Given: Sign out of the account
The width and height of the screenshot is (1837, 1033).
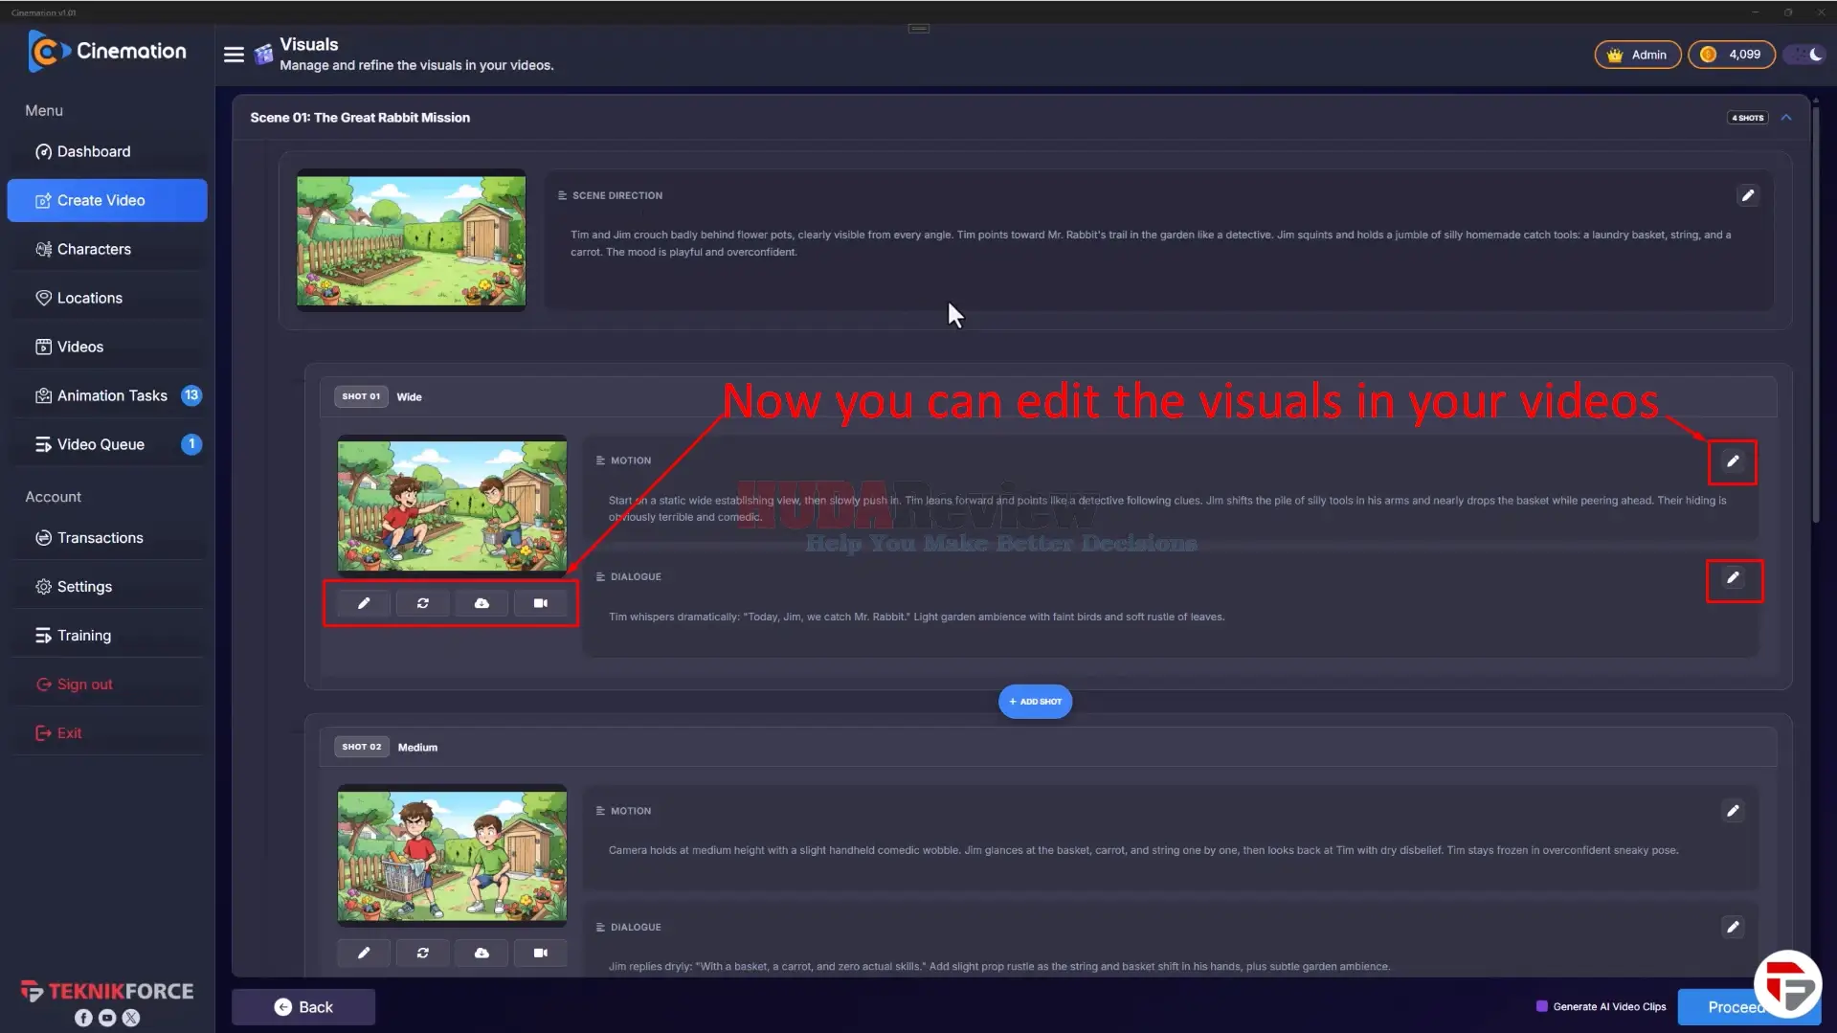Looking at the screenshot, I should (x=107, y=685).
